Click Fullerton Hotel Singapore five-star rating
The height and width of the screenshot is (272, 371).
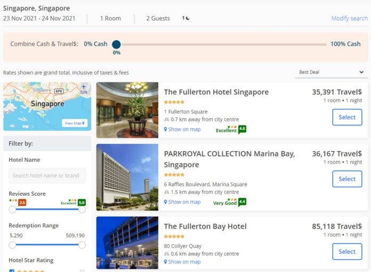point(174,102)
